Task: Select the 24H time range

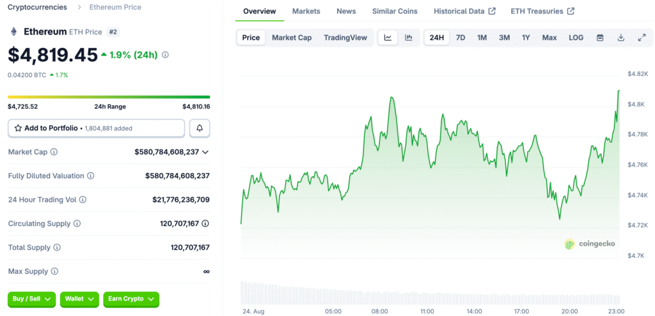Action: [x=436, y=38]
